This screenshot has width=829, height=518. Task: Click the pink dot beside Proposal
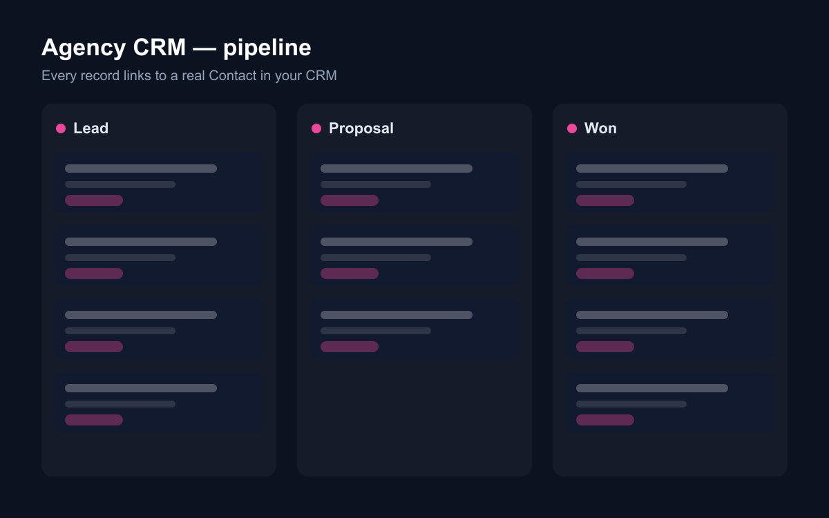(316, 128)
